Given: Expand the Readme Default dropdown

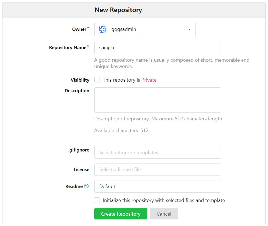Looking at the screenshot, I should [158, 186].
